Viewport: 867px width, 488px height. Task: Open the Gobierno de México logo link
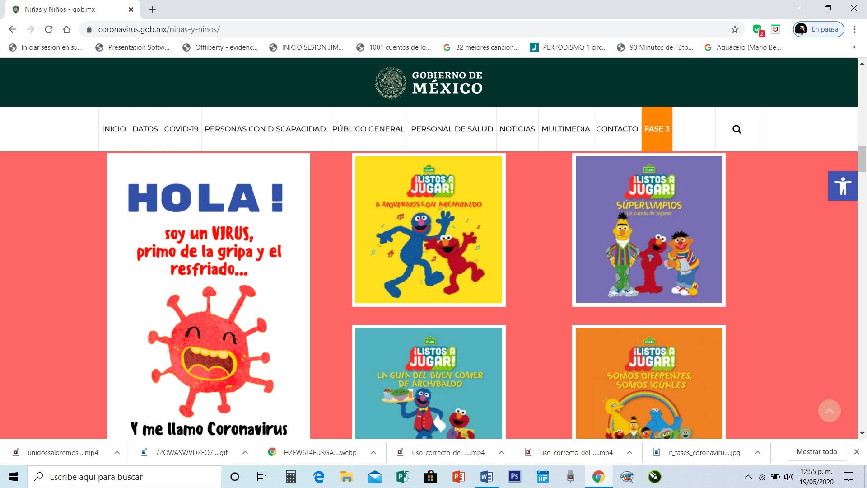[x=429, y=83]
